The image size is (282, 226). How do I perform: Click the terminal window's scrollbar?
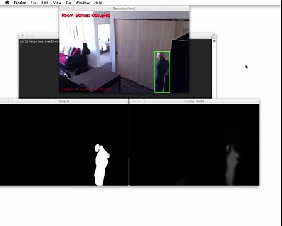click(x=214, y=68)
